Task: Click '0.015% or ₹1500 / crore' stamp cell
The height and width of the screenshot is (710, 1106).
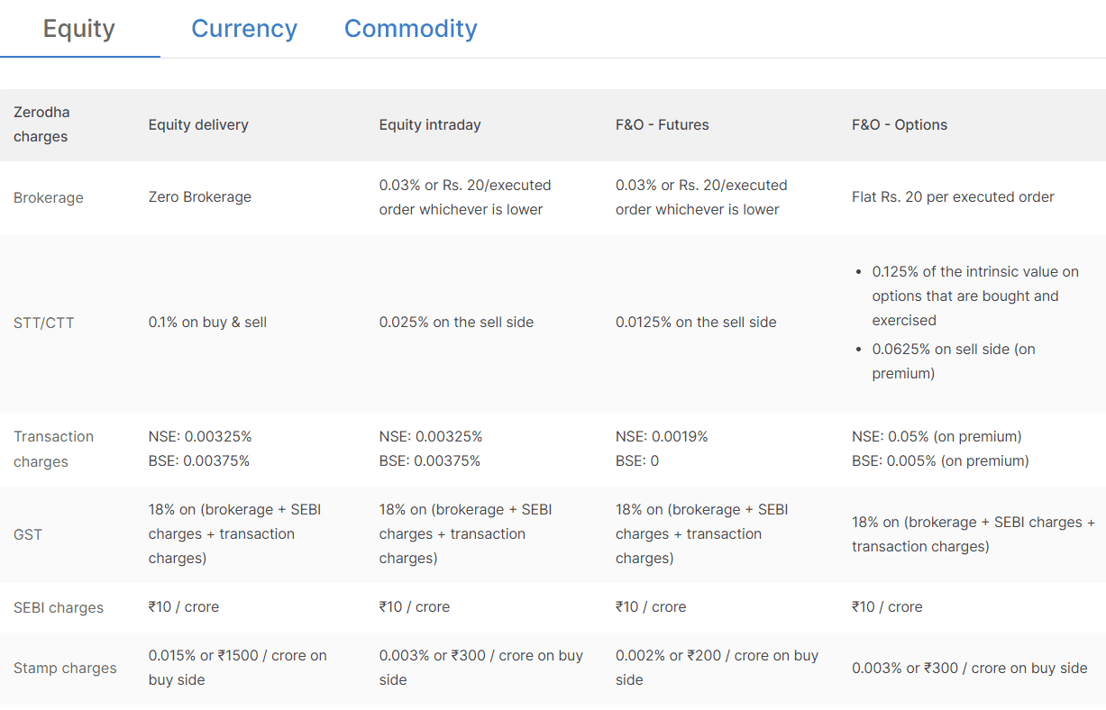Action: point(238,668)
